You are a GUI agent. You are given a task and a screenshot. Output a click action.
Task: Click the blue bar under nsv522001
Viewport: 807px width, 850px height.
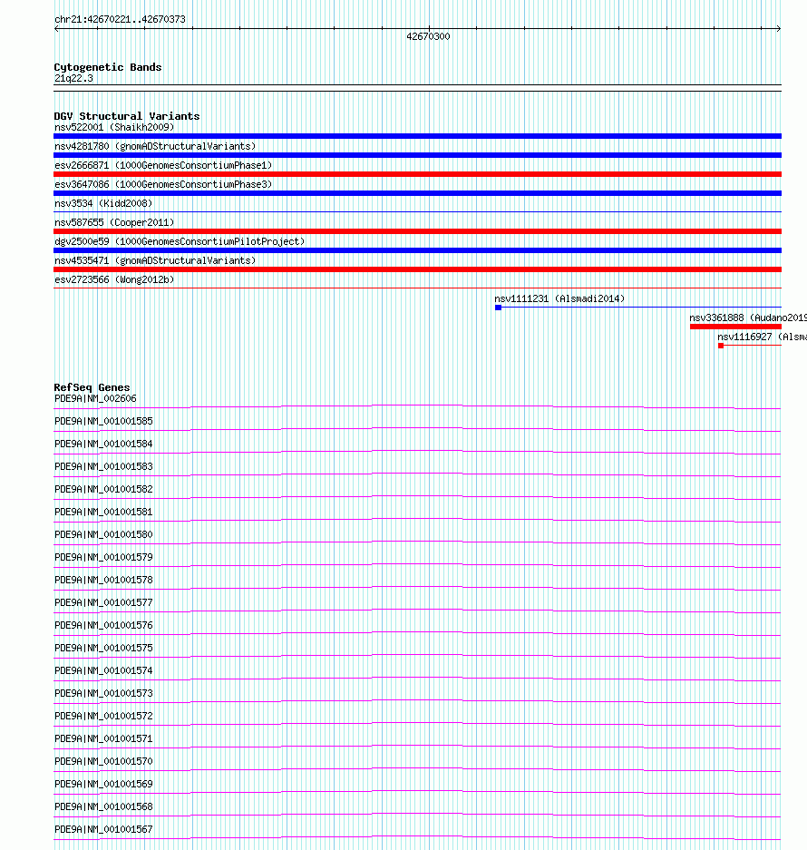pyautogui.click(x=417, y=136)
